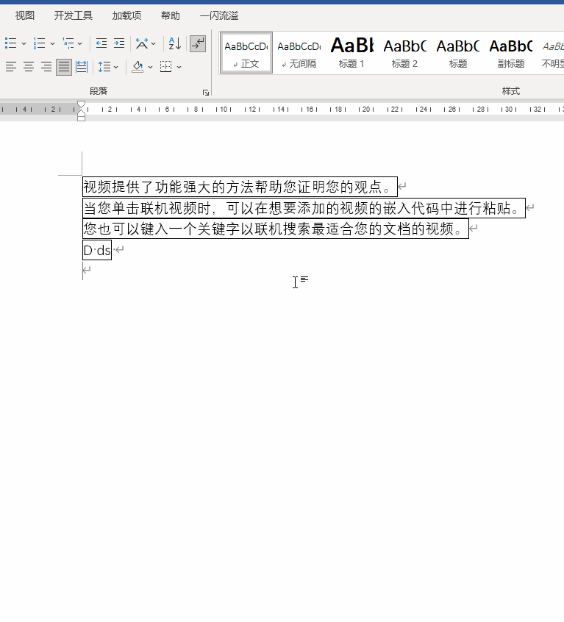The width and height of the screenshot is (564, 622).
Task: Place cursor in 当您单击联机视频时 paragraph
Action: 304,208
